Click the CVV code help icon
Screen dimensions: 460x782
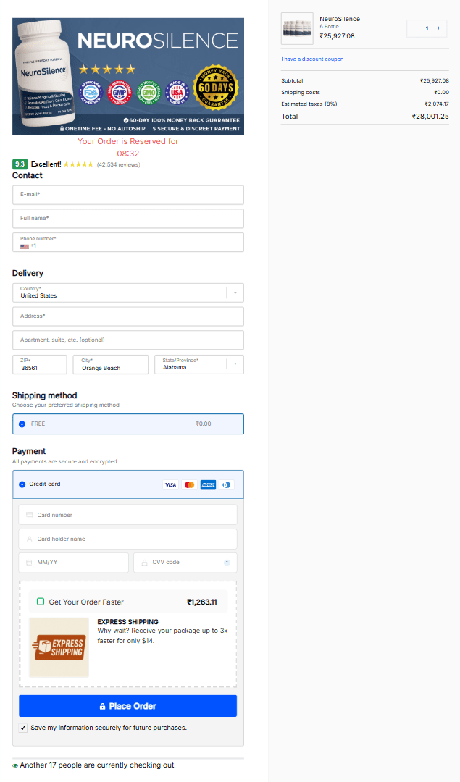coord(227,562)
